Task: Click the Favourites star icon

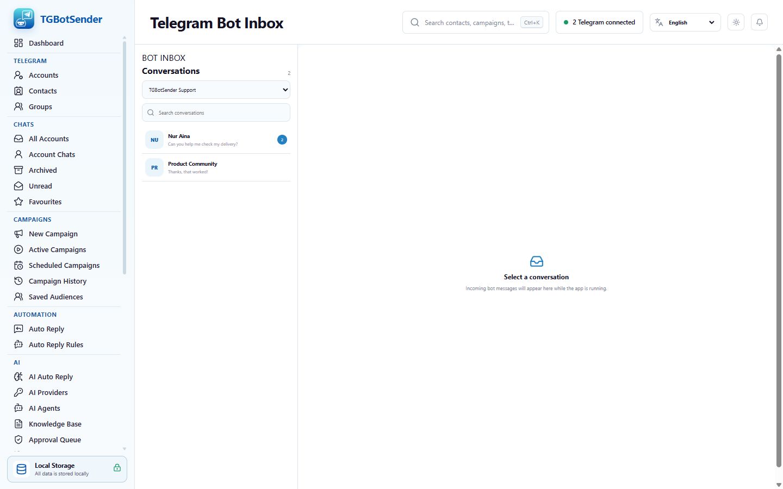Action: pos(18,202)
